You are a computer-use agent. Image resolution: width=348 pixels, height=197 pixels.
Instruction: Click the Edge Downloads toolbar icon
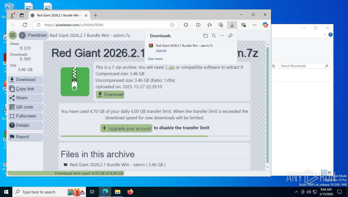click(232, 25)
